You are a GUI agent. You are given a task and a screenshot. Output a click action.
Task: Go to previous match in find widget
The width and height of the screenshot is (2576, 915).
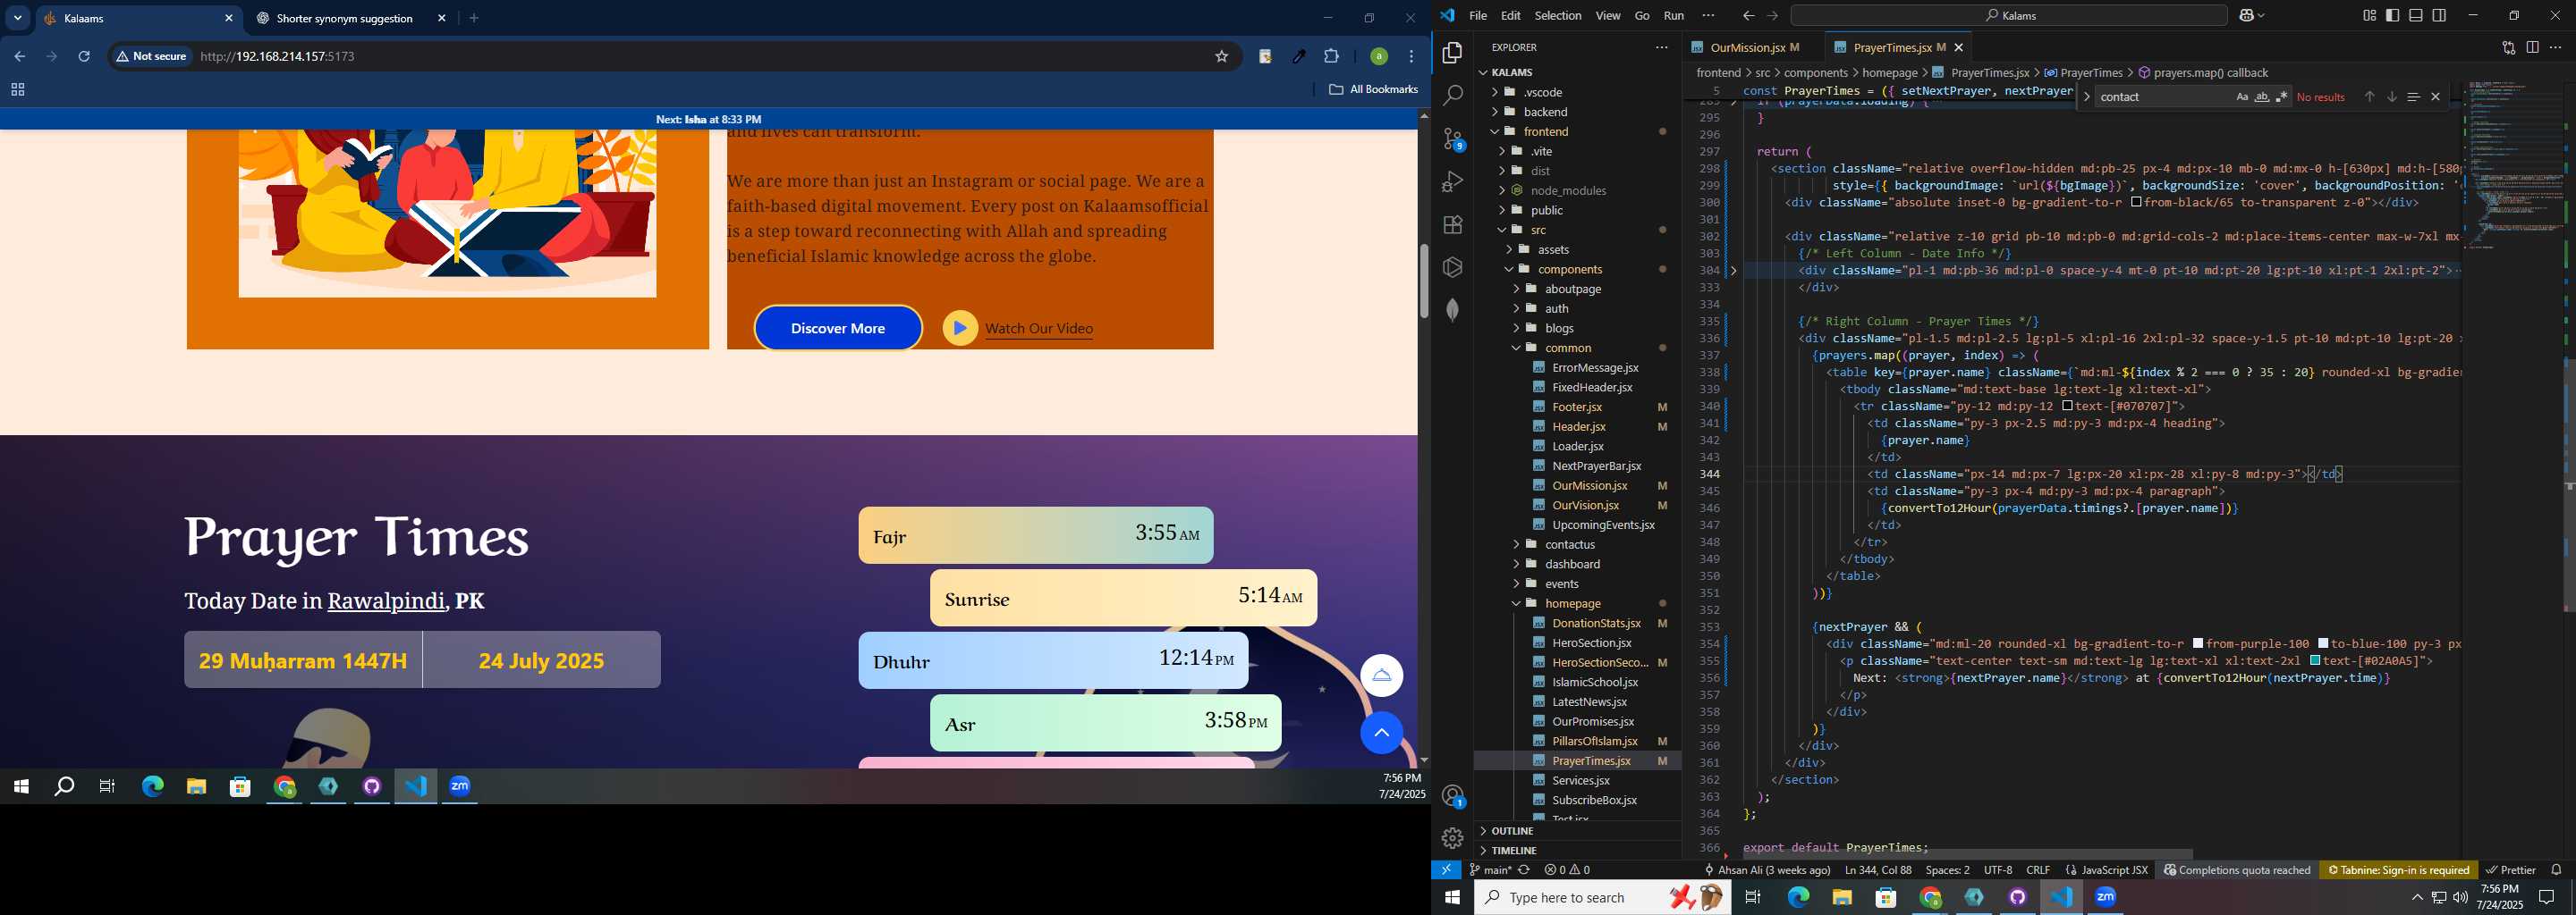point(2369,97)
